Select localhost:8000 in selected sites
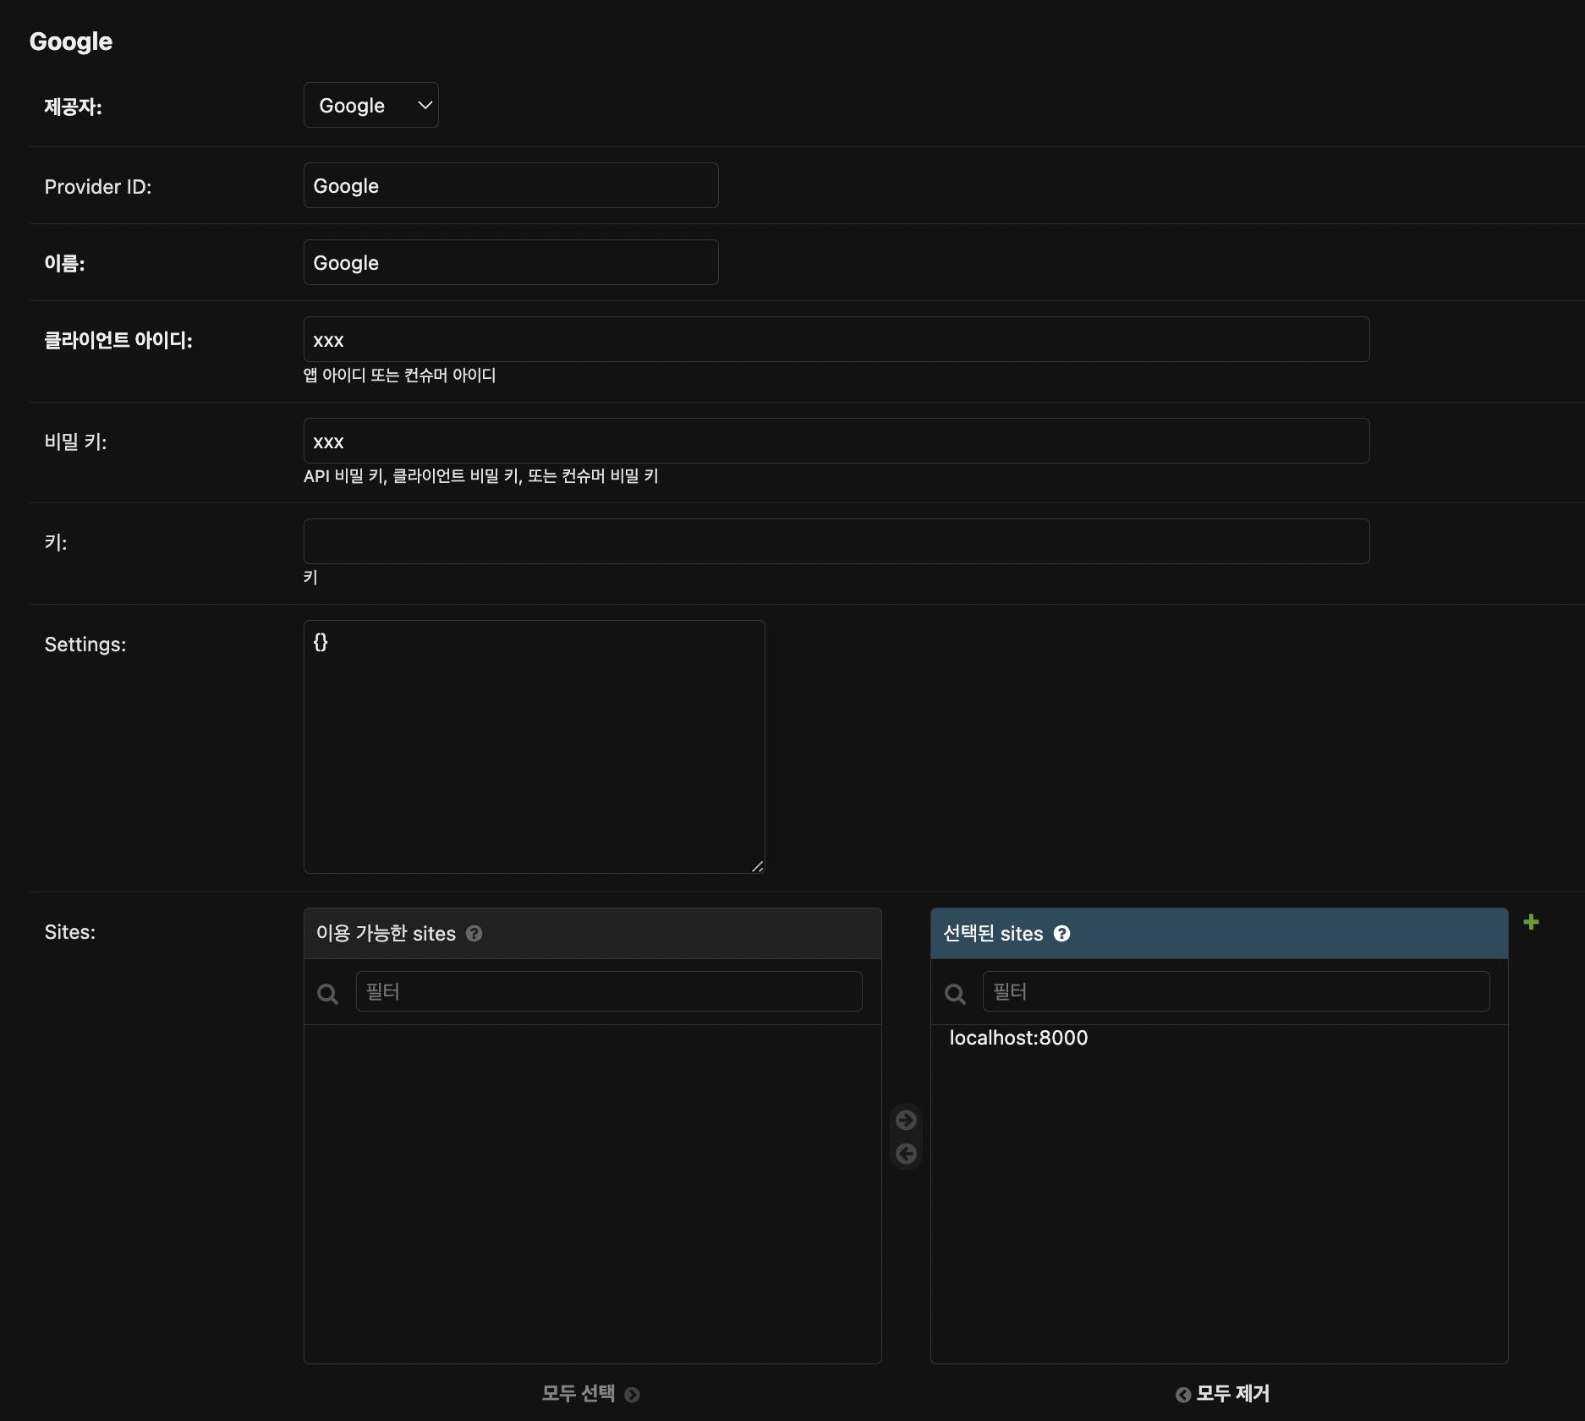 coord(1018,1038)
